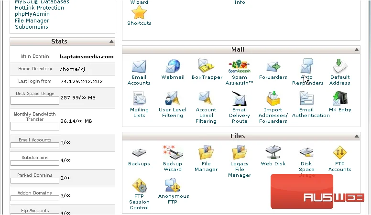
Task: Launch the Backup Wizard icon
Action: click(x=173, y=152)
